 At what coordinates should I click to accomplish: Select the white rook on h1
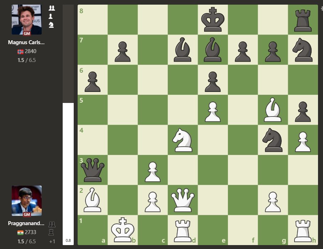[x=303, y=231]
